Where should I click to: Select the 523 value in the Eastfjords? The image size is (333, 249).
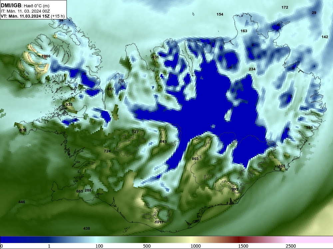click(309, 127)
